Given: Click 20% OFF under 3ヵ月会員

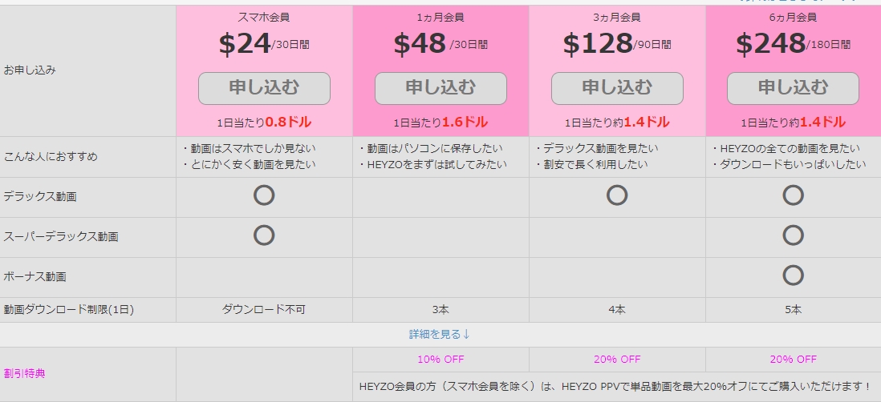Looking at the screenshot, I should point(617,359).
